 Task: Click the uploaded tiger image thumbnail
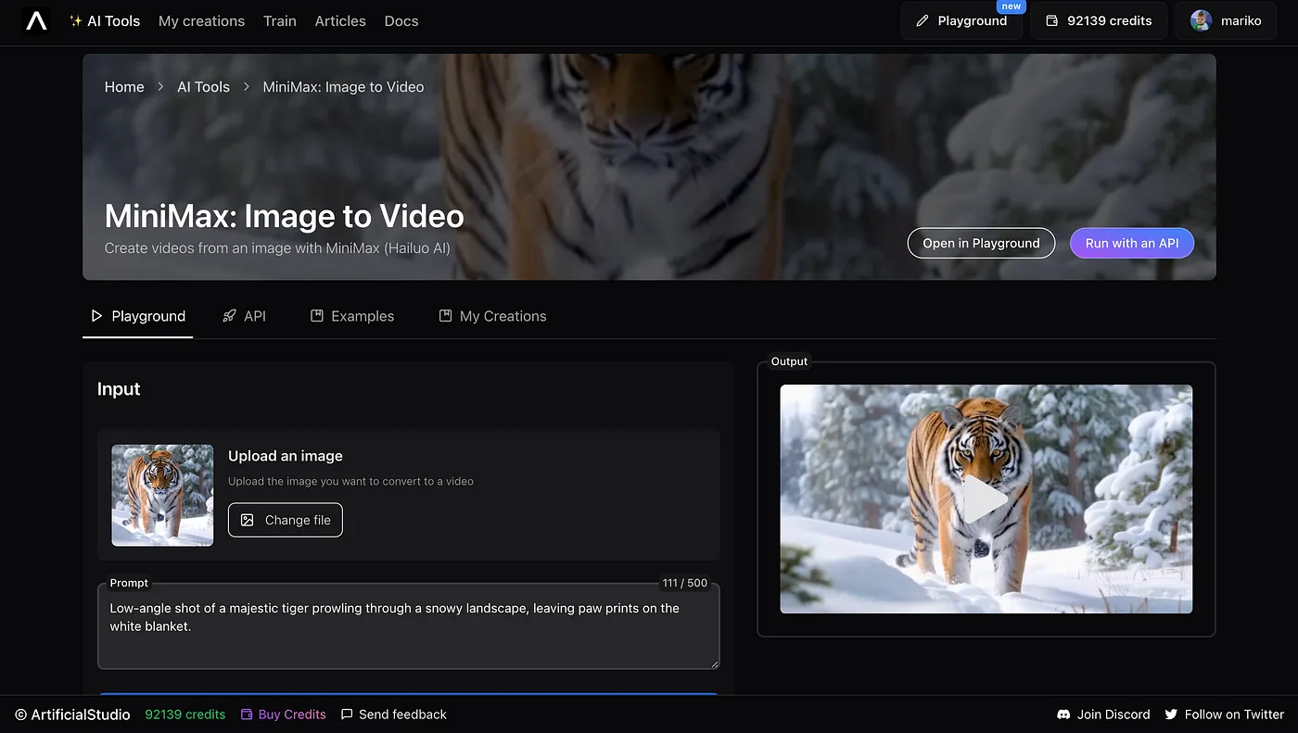[162, 495]
